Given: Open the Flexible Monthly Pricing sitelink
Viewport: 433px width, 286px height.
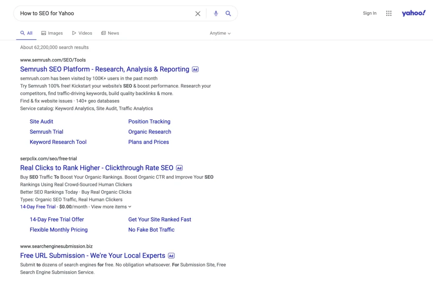Looking at the screenshot, I should click(58, 229).
